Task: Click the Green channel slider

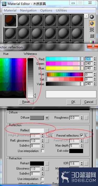Action: [x=65, y=63]
